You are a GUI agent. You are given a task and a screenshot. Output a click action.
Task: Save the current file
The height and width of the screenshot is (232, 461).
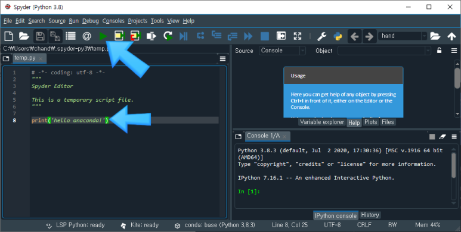pyautogui.click(x=40, y=36)
